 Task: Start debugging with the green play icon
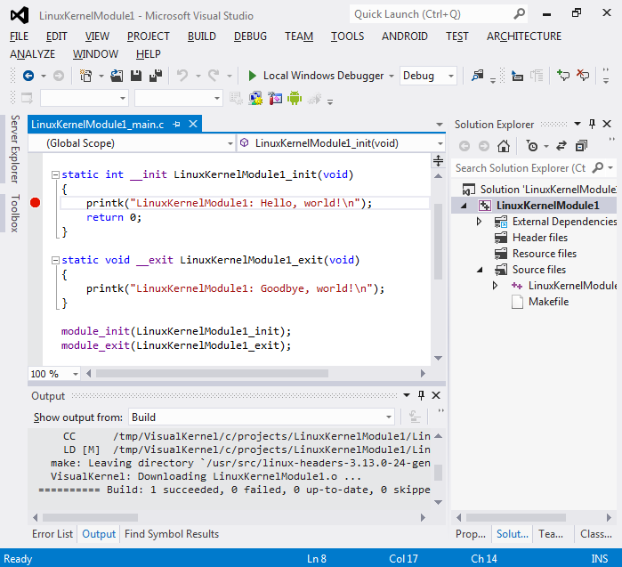(253, 76)
